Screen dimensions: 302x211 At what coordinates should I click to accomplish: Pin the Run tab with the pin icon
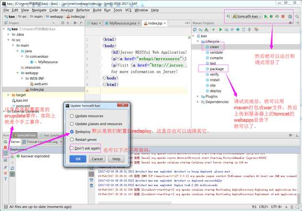pos(5,167)
